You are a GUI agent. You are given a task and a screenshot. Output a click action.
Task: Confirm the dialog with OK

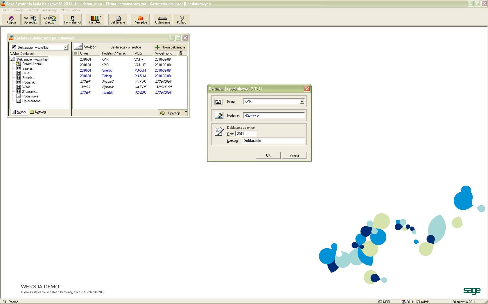pyautogui.click(x=268, y=155)
